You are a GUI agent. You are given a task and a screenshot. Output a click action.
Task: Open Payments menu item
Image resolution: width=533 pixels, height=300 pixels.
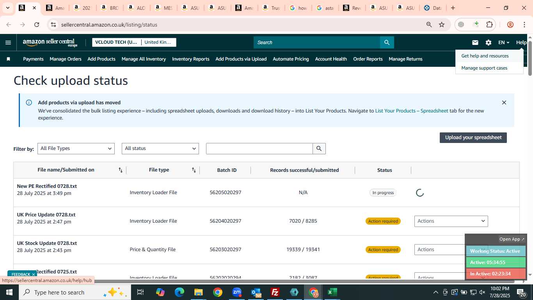click(x=33, y=59)
